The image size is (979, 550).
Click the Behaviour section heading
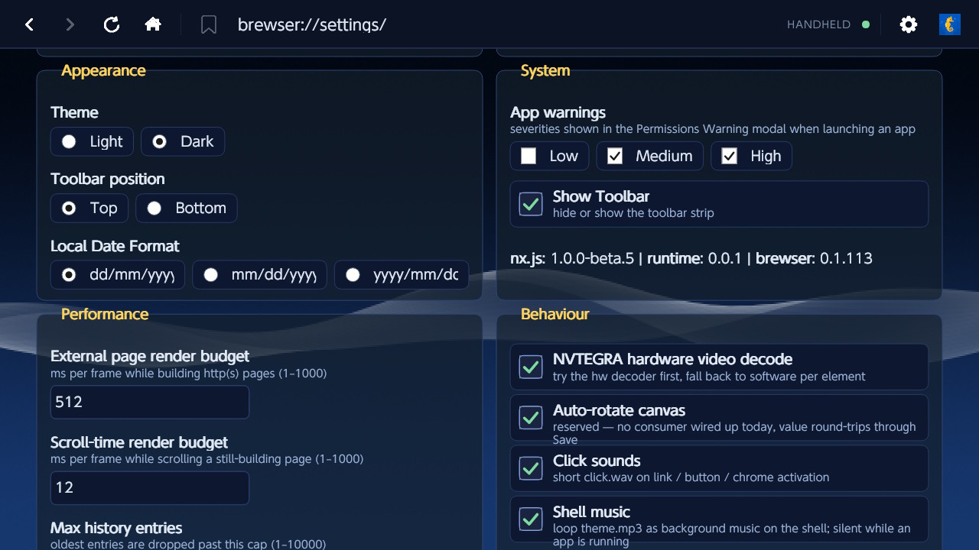pos(555,314)
